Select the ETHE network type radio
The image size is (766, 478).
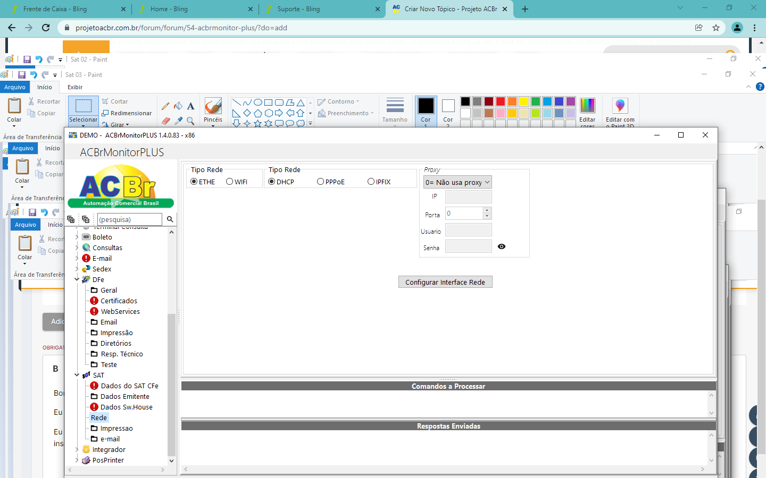pos(194,182)
